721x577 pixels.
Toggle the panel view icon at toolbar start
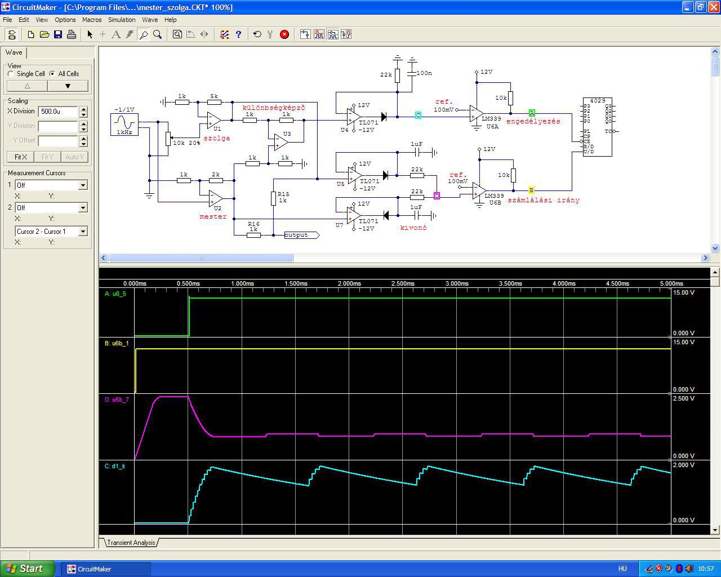[x=12, y=34]
